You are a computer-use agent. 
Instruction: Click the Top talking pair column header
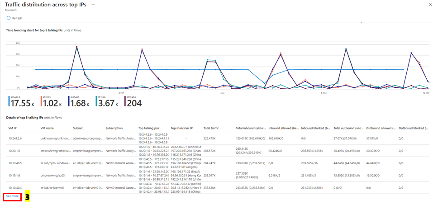click(149, 129)
